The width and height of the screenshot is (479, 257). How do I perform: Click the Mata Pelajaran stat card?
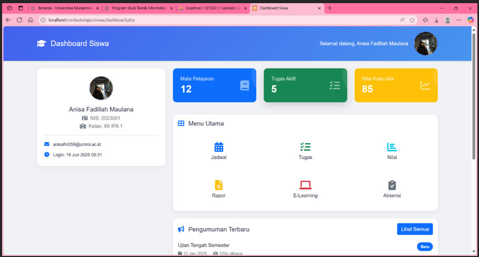pyautogui.click(x=214, y=85)
